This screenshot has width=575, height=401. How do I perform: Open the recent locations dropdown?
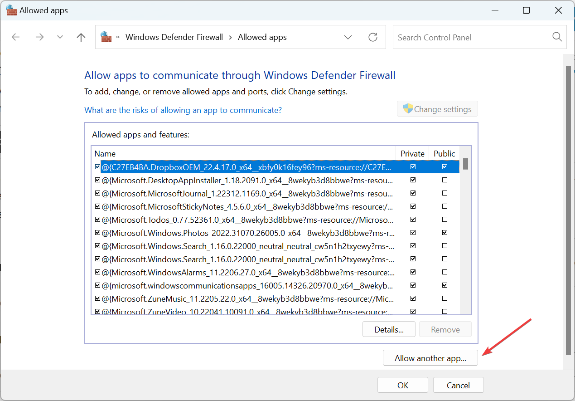pyautogui.click(x=60, y=37)
